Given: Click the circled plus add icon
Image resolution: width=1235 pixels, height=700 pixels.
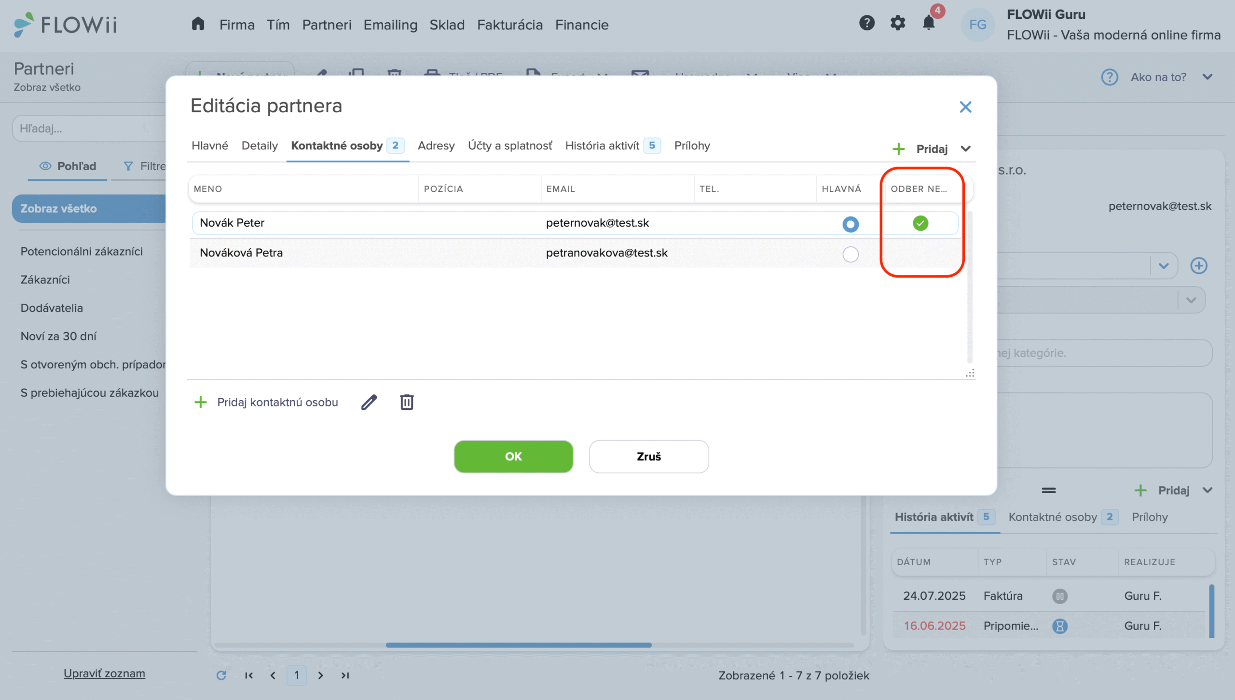Looking at the screenshot, I should point(1198,266).
